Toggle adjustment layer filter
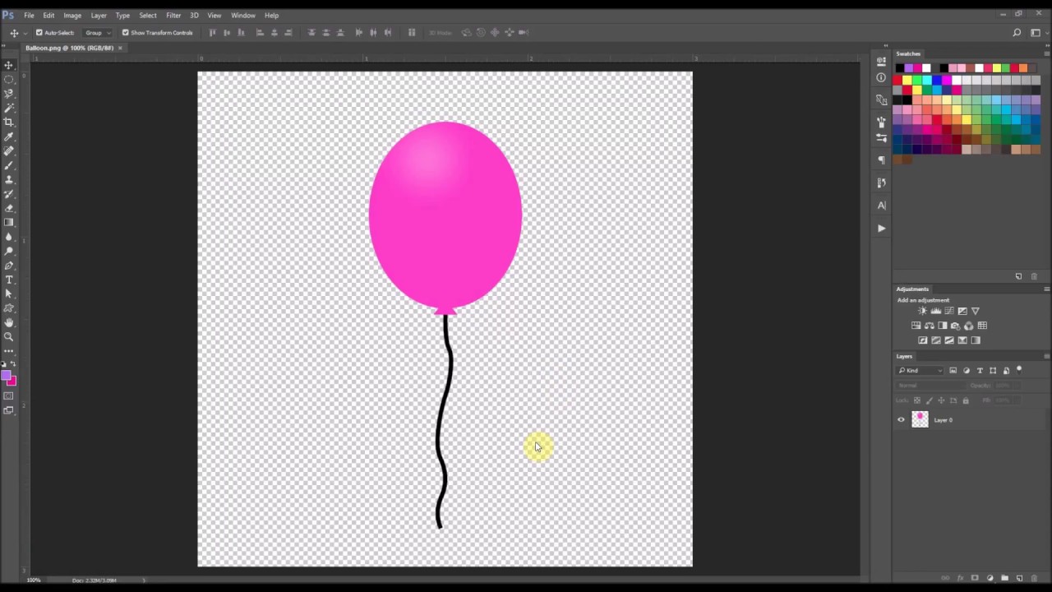1052x592 pixels. pos(967,371)
